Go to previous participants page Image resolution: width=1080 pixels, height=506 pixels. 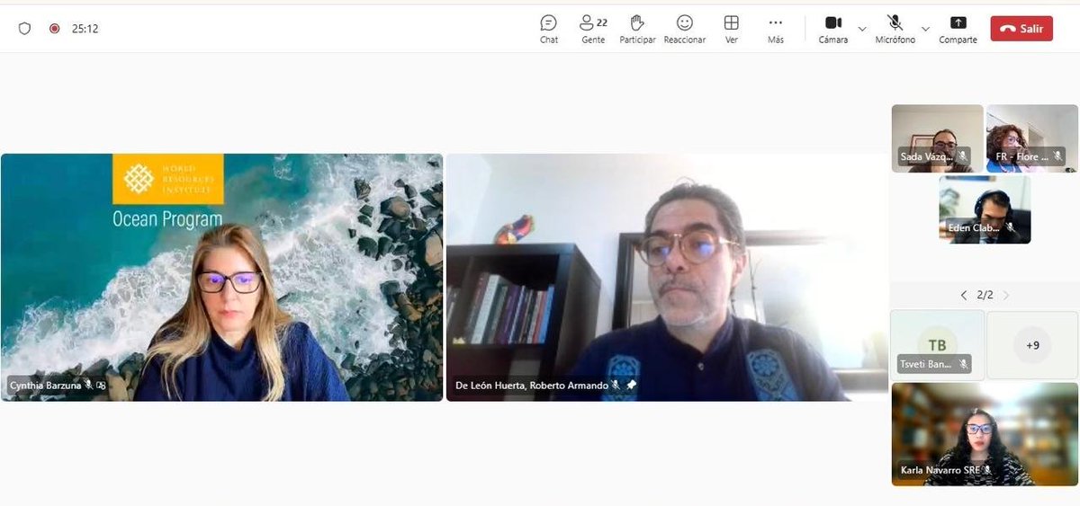(963, 295)
